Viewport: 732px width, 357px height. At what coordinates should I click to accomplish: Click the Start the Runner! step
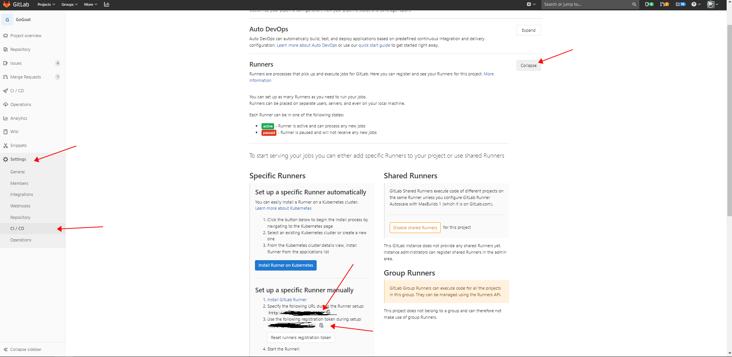[x=283, y=349]
